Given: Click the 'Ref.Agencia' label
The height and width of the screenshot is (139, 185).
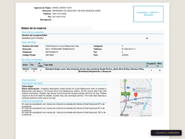Looking at the screenshot, I should coord(46,20).
